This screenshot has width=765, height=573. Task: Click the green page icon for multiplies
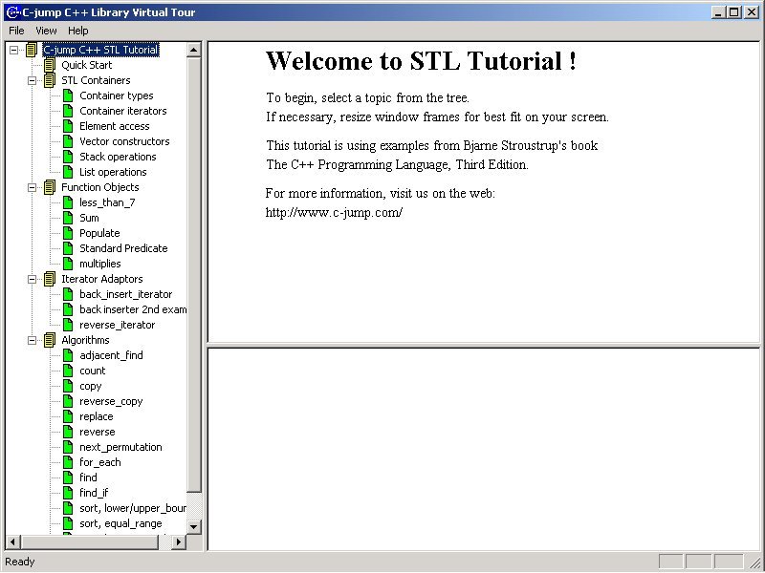[x=68, y=264]
